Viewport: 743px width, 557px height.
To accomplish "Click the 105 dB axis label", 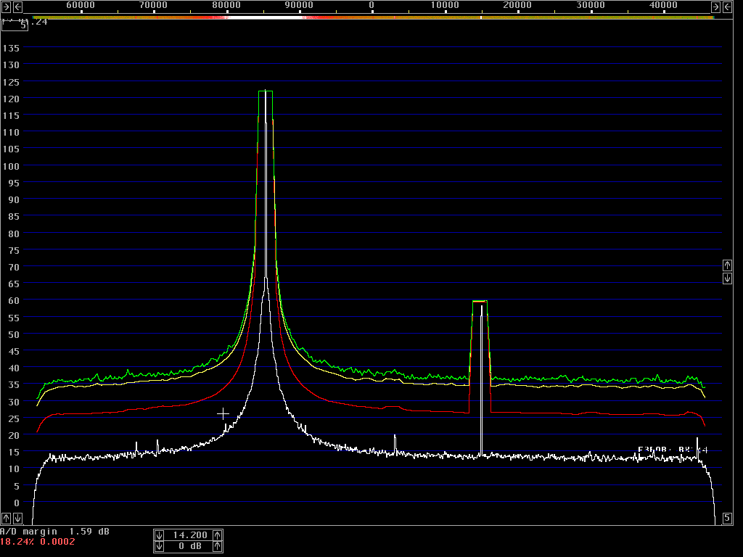I will click(x=11, y=149).
